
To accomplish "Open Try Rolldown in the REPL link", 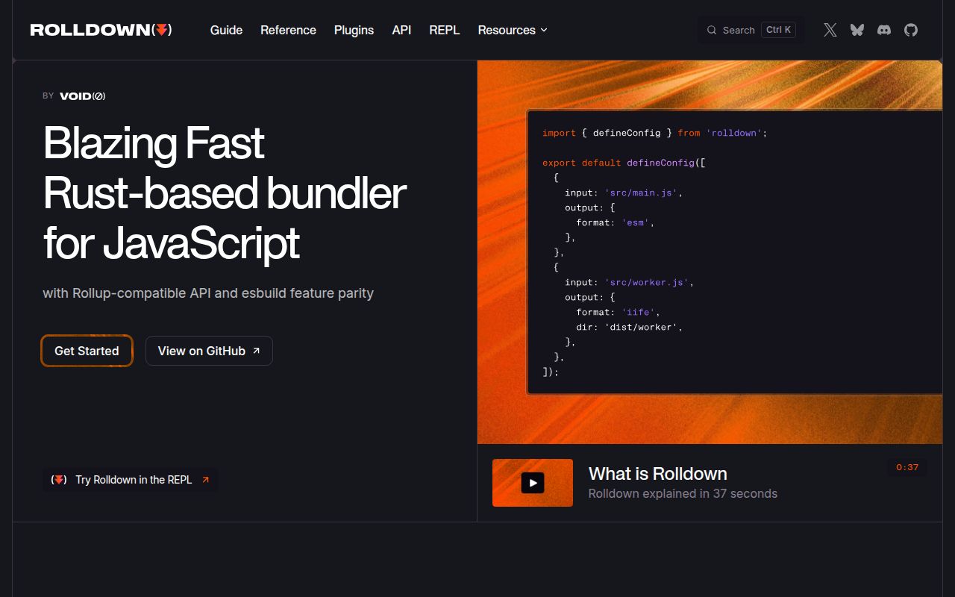I will click(x=130, y=480).
